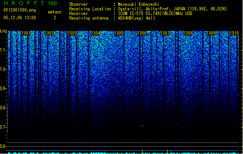Viewport: 243px width, 154px height.
Task: Click the 1304 time marker
Action: pos(96,33)
